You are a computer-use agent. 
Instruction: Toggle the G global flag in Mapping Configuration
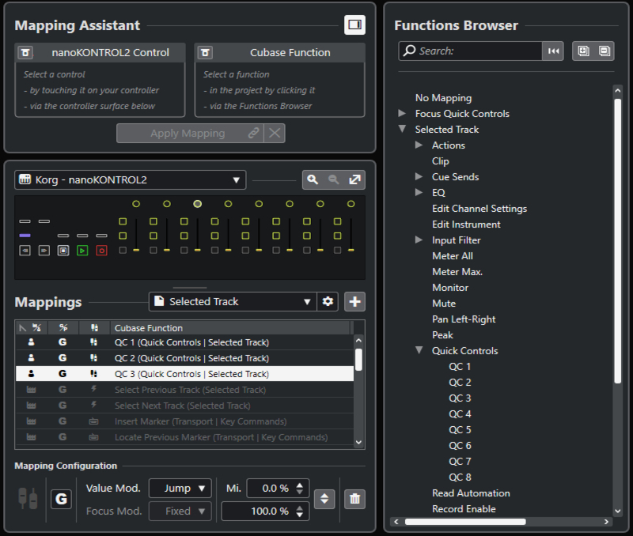tap(62, 500)
